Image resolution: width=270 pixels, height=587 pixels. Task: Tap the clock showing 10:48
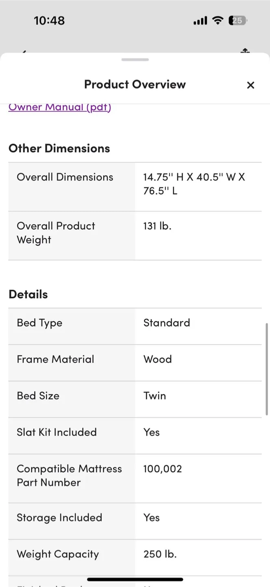click(x=49, y=20)
